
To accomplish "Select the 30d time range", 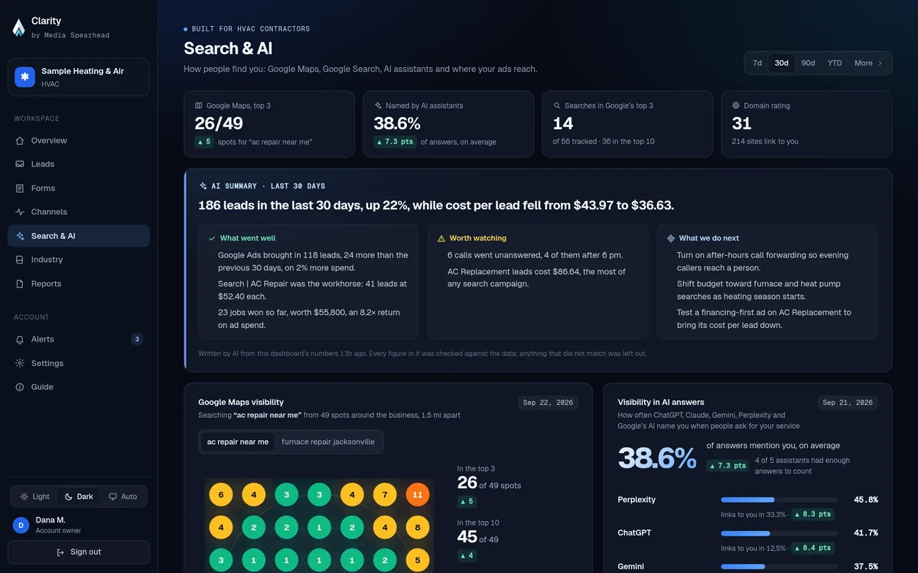I will 781,63.
